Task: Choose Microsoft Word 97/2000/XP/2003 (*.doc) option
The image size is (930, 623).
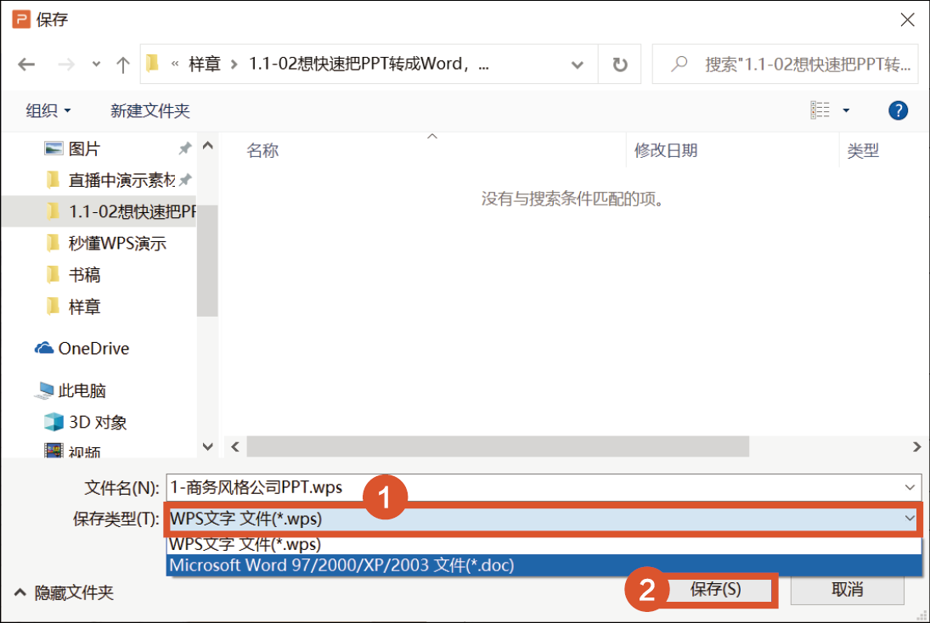Action: pyautogui.click(x=341, y=564)
